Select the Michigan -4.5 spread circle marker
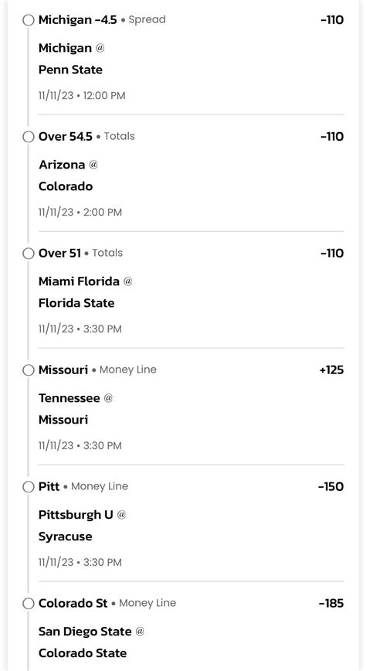This screenshot has height=671, width=366. click(x=29, y=20)
